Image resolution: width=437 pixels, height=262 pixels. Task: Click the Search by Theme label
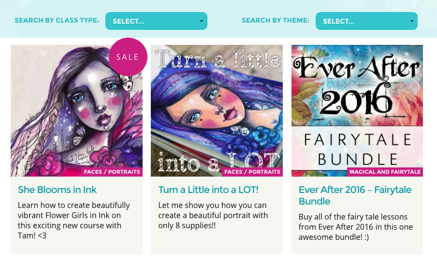[276, 21]
